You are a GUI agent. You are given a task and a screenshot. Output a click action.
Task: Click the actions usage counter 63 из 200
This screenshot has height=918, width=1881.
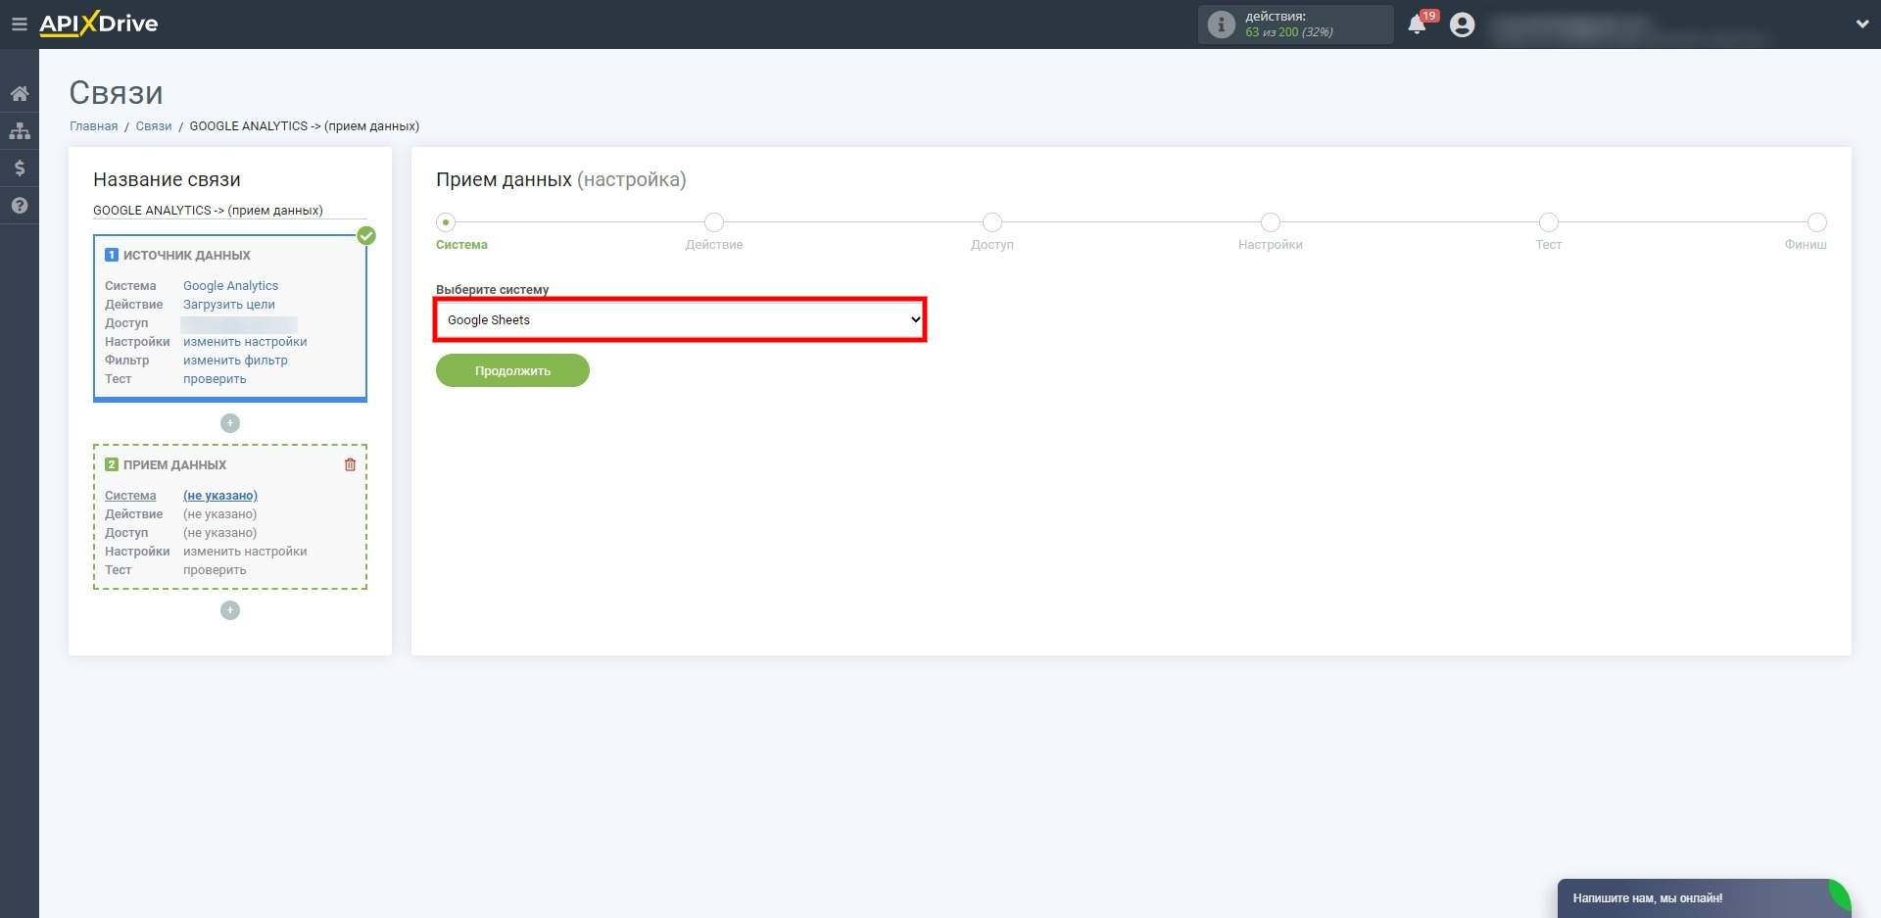(x=1289, y=32)
